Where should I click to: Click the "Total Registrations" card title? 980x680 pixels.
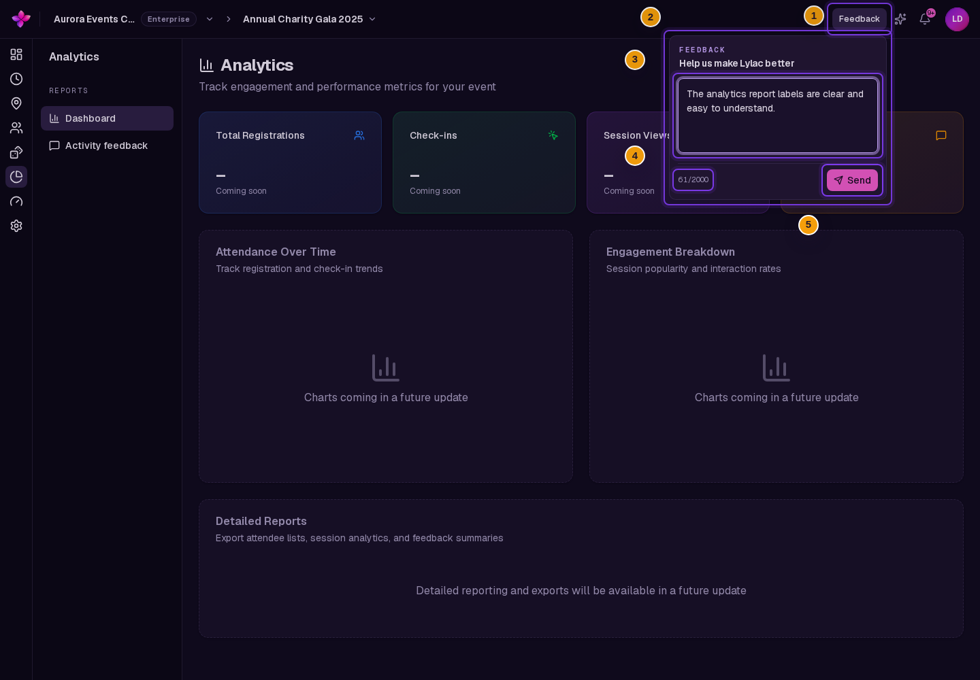(260, 135)
